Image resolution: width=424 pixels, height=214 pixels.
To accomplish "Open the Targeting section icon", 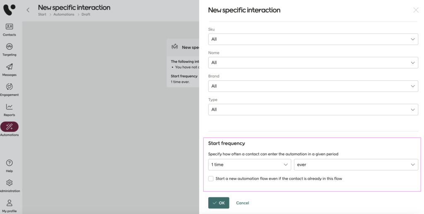I will pyautogui.click(x=9, y=47).
